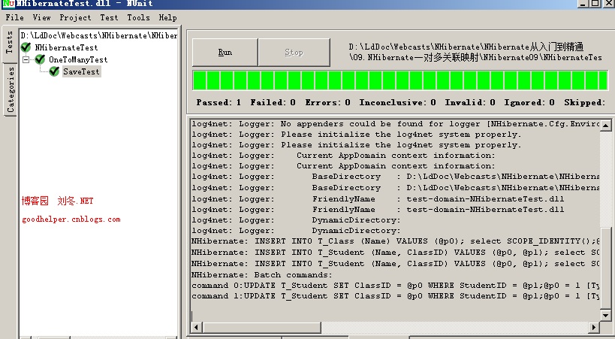This screenshot has height=339, width=615.
Task: Click the 'No appenders could be found' log line
Action: (x=395, y=124)
